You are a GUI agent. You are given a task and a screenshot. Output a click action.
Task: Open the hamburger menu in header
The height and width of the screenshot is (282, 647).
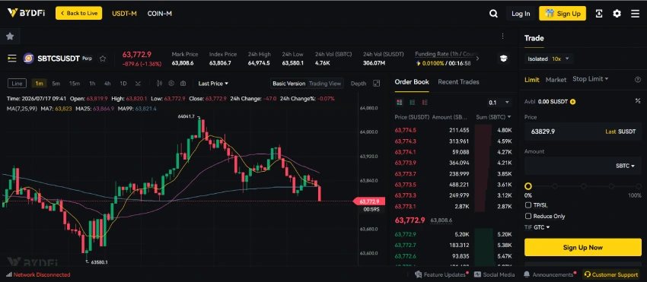635,14
